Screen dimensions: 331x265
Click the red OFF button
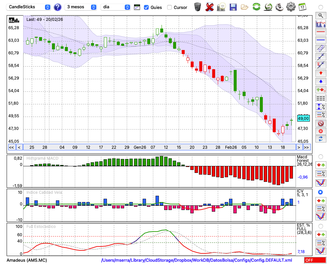[x=315, y=260]
